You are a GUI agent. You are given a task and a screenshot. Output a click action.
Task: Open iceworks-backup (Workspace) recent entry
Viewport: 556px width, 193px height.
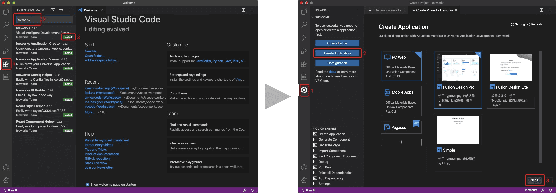point(107,88)
